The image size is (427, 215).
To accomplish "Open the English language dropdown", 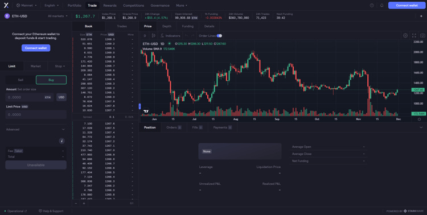I will (x=51, y=6).
